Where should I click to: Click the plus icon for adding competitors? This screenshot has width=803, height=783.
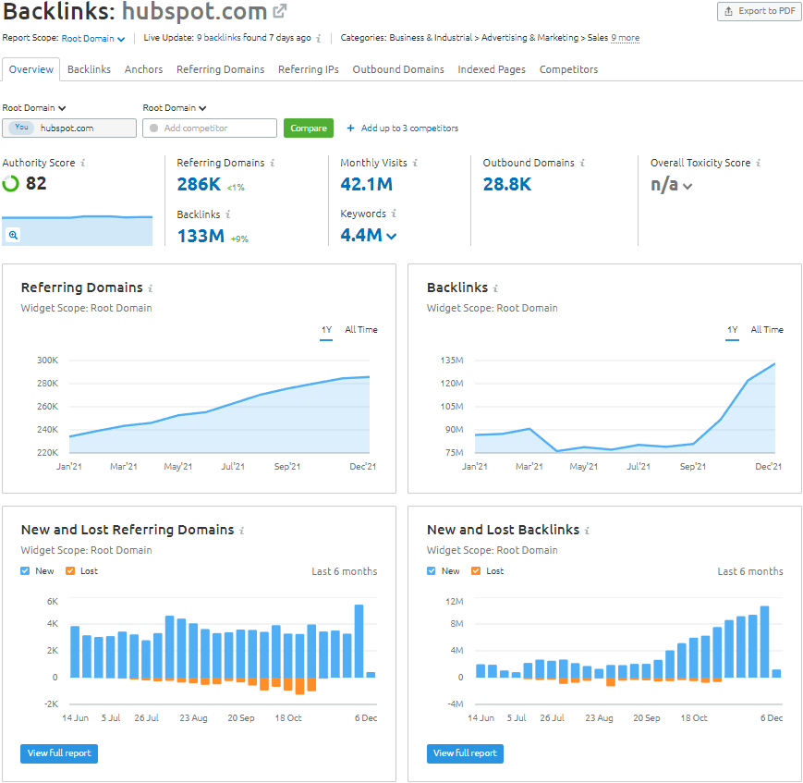pyautogui.click(x=351, y=128)
